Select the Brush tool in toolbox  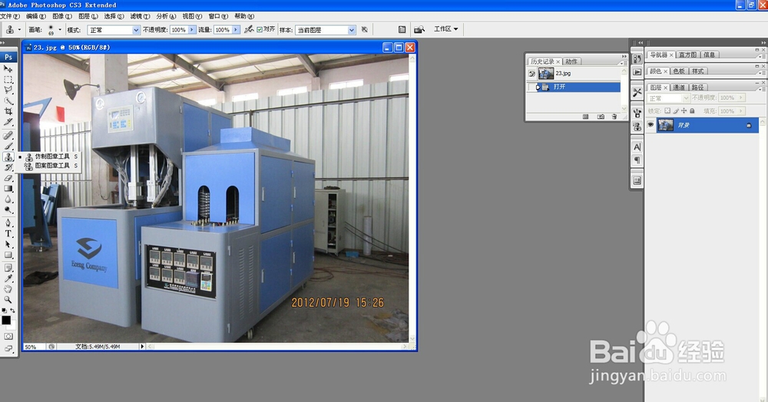coord(8,147)
